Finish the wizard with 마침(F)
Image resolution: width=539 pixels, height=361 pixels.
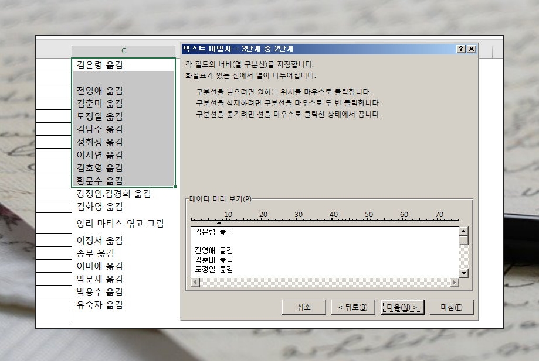pos(452,307)
